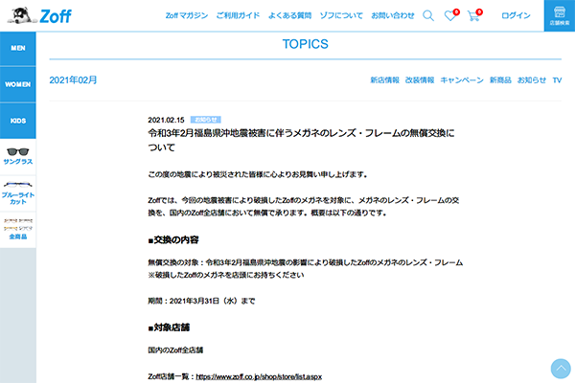
Task: Open the shopping cart icon
Action: [x=474, y=15]
